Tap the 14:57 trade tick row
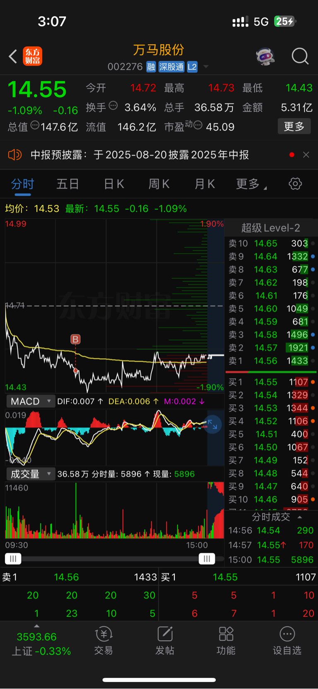 click(271, 545)
